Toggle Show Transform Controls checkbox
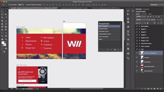164x92 pixels. (26, 5)
